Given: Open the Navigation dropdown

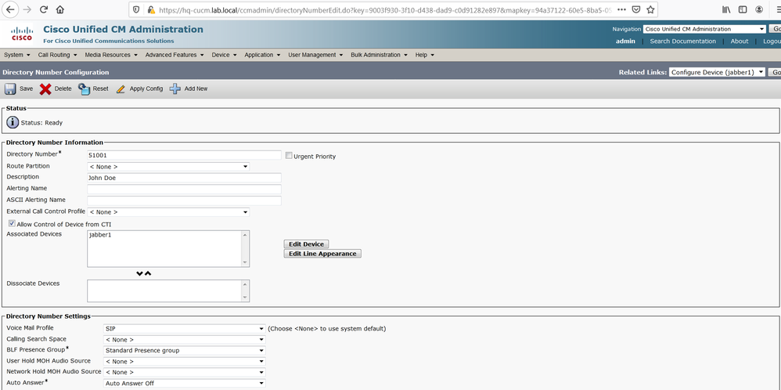Looking at the screenshot, I should point(704,29).
